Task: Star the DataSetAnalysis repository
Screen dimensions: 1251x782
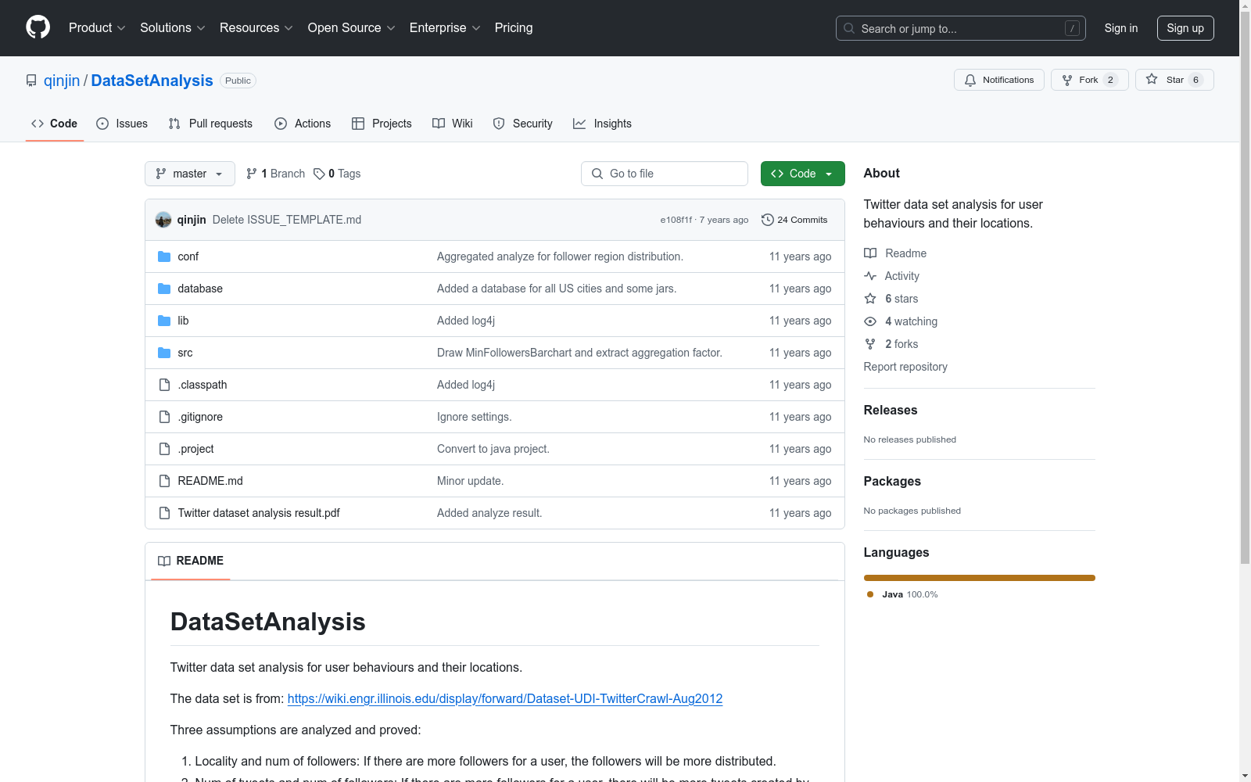Action: tap(1174, 80)
